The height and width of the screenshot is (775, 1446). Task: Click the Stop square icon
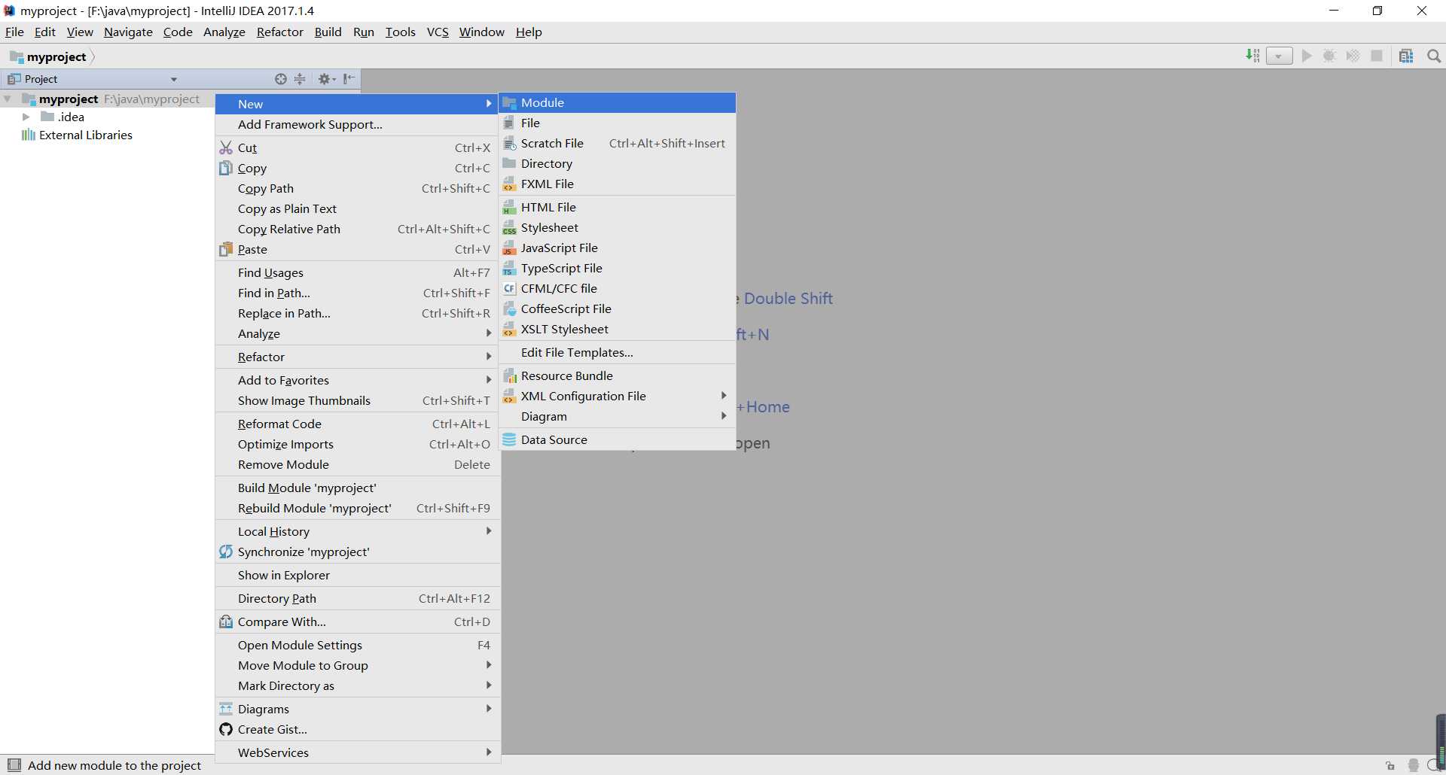(x=1377, y=56)
